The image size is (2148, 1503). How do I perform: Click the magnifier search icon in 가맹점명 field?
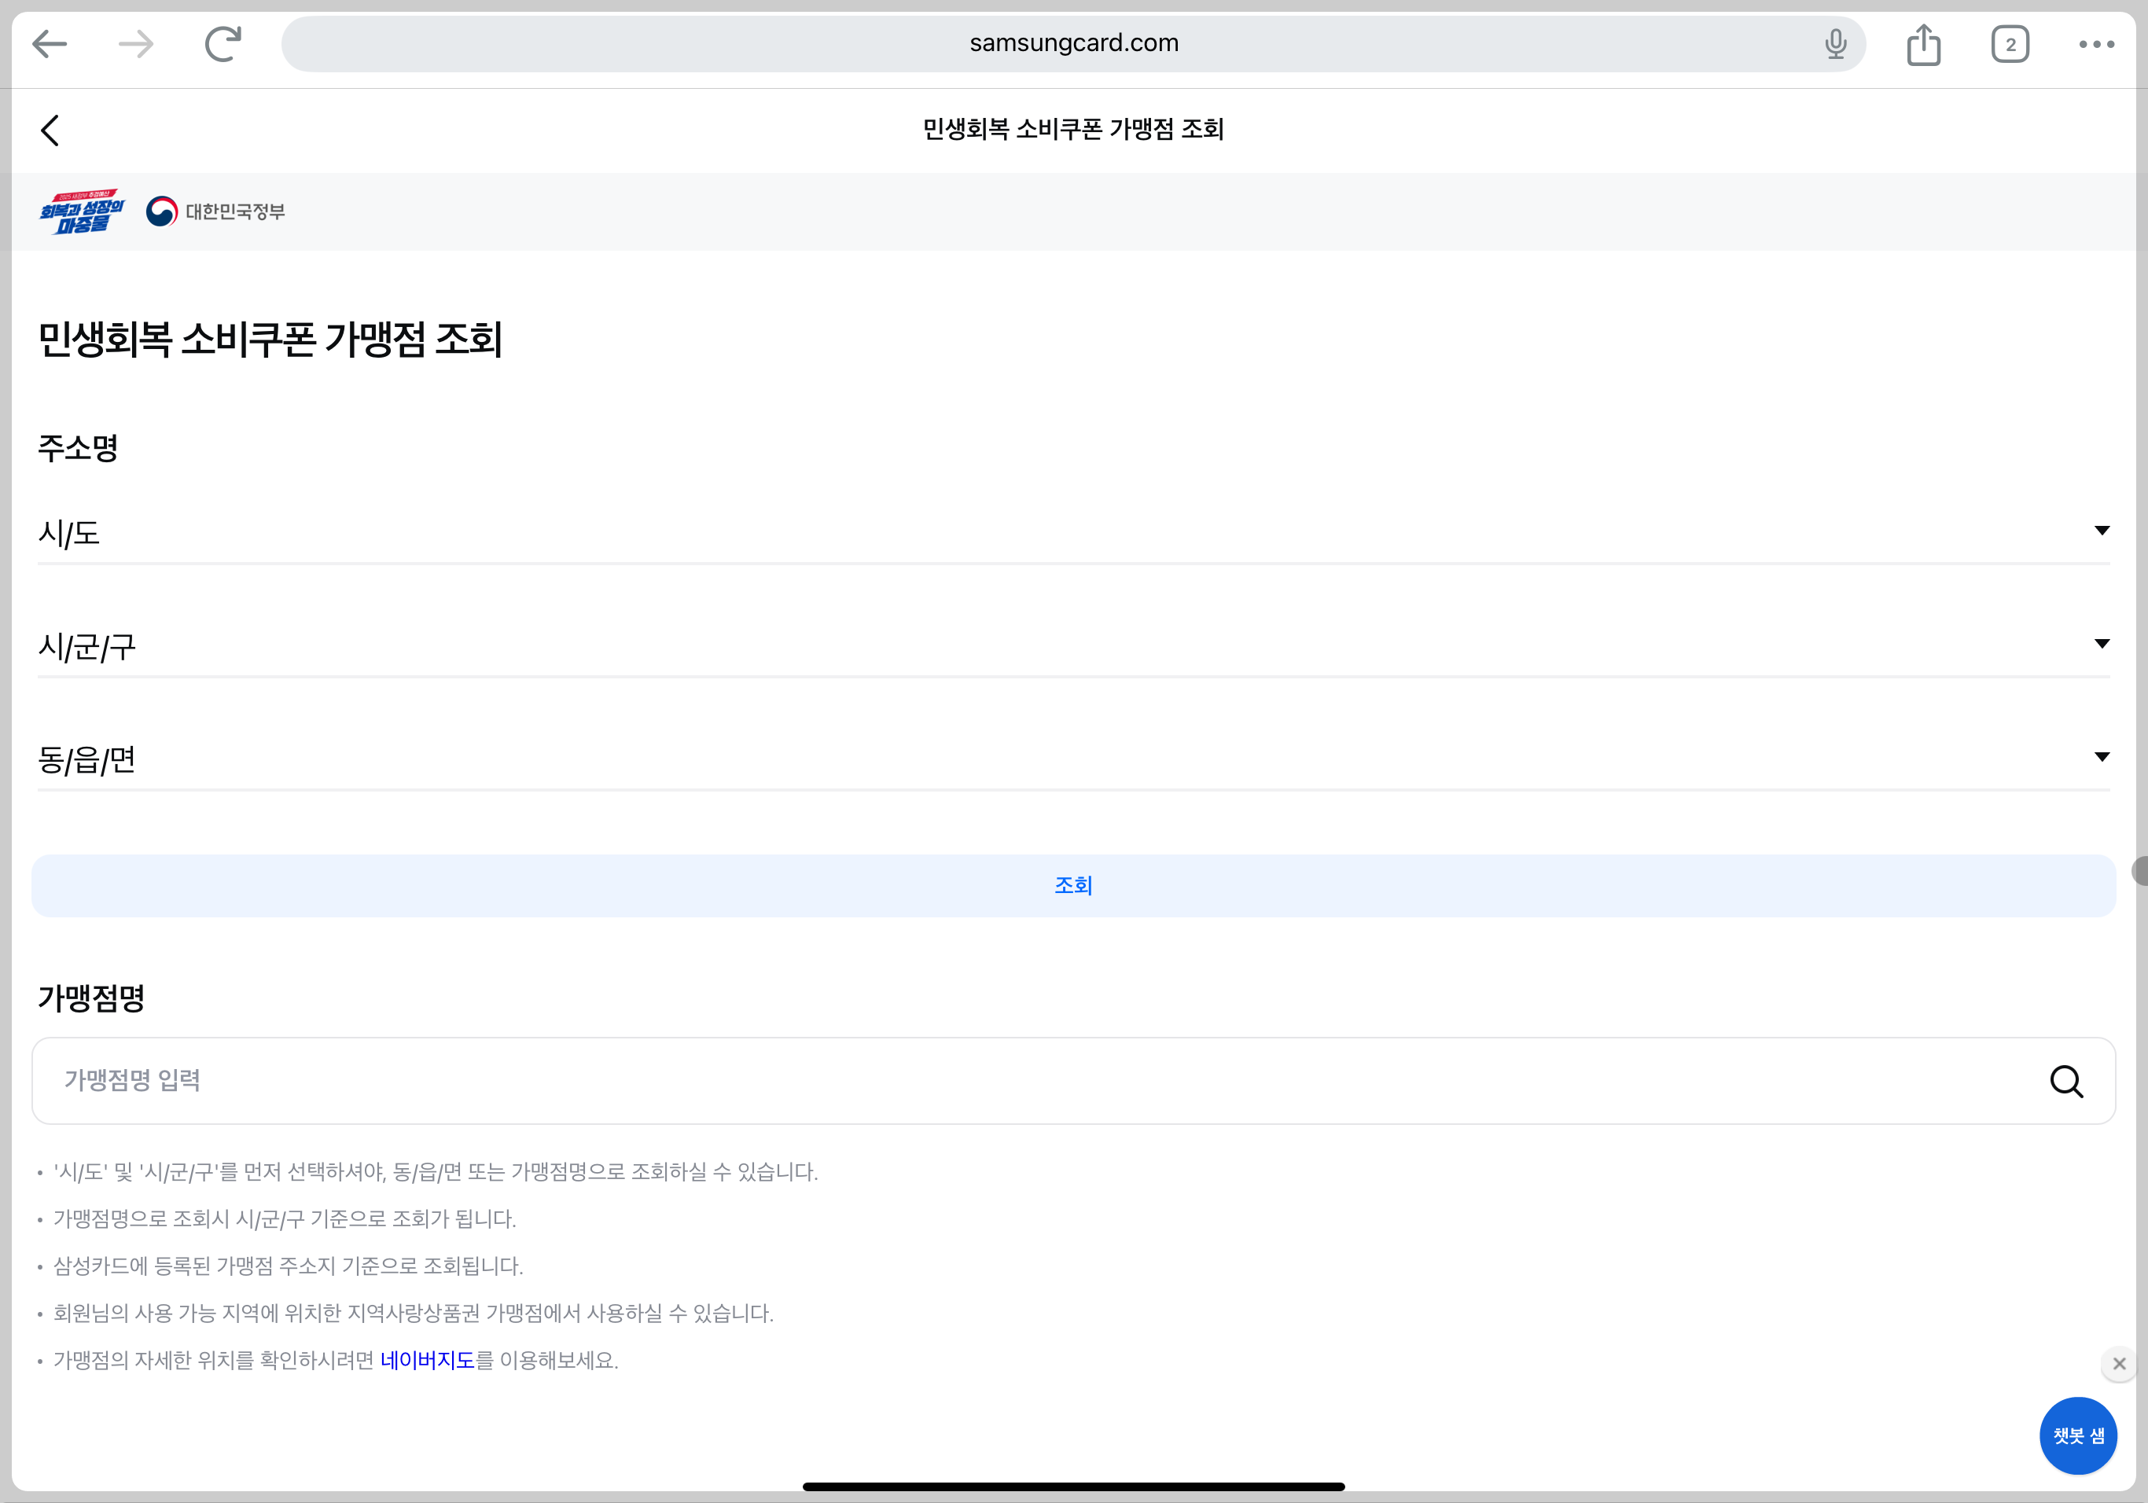2065,1081
